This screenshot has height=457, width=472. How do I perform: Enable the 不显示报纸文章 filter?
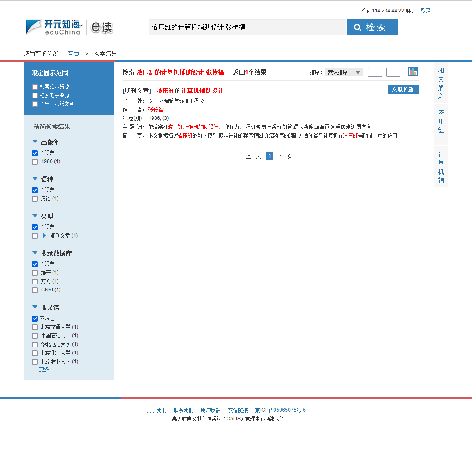coord(35,104)
